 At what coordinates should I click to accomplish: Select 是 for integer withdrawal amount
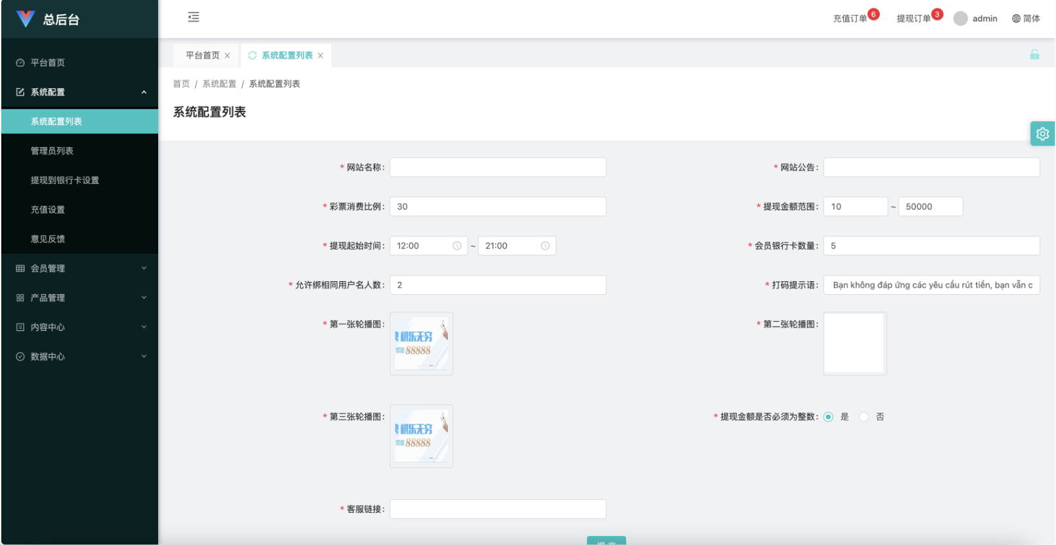pos(828,417)
